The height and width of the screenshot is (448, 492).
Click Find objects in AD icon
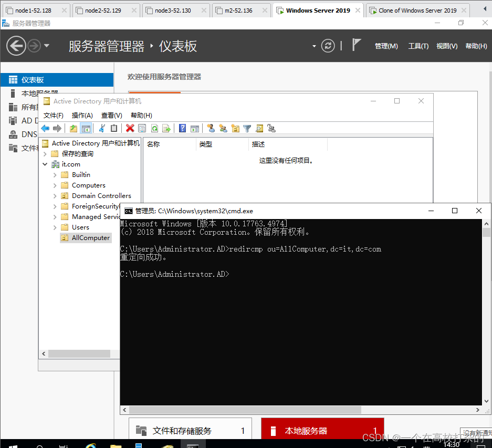tap(259, 128)
